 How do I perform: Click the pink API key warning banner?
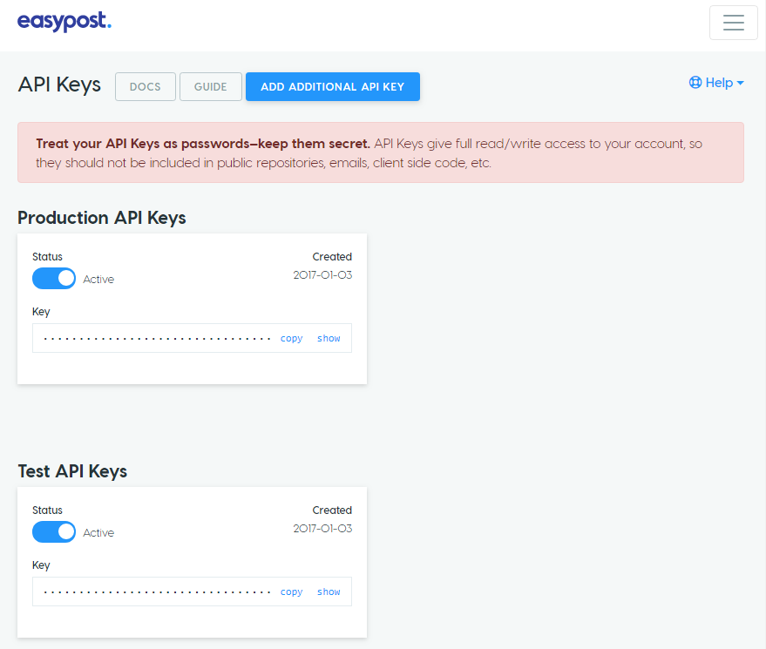[380, 152]
